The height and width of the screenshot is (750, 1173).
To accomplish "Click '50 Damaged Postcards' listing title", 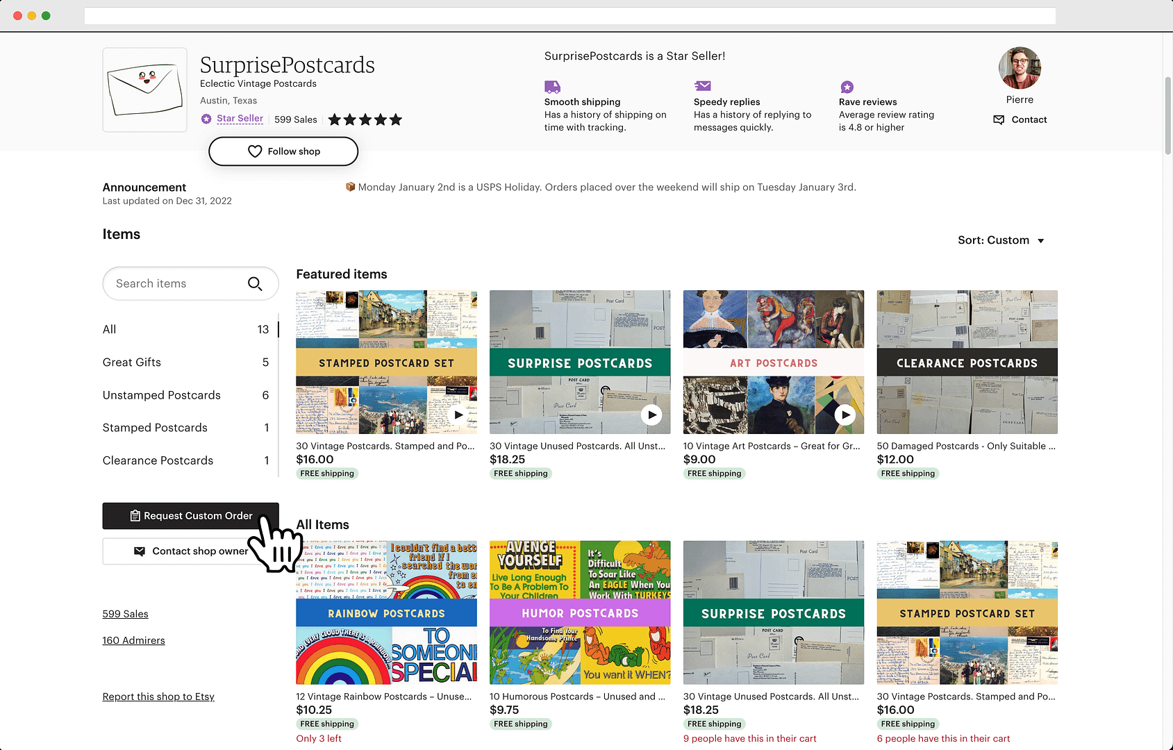I will pos(966,446).
